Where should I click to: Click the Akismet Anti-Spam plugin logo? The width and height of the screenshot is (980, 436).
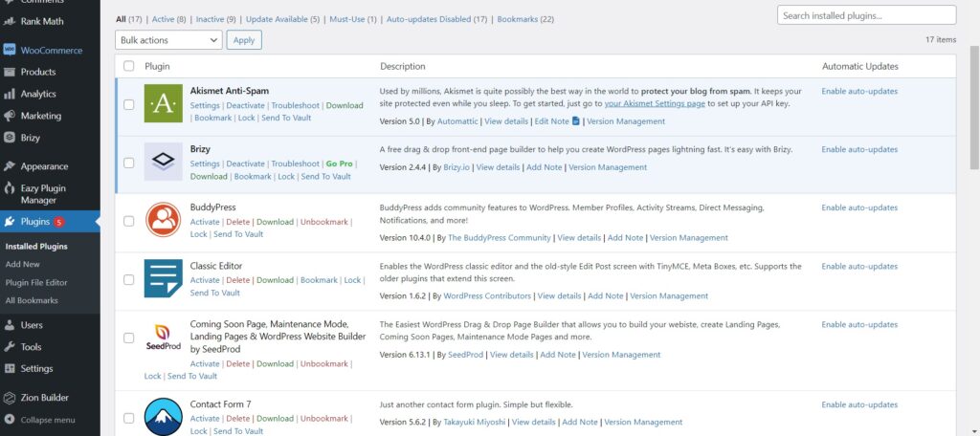(x=163, y=103)
